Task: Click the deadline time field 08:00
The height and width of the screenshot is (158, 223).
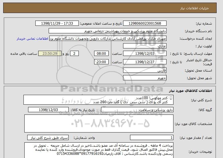Action: pyautogui.click(x=101, y=54)
